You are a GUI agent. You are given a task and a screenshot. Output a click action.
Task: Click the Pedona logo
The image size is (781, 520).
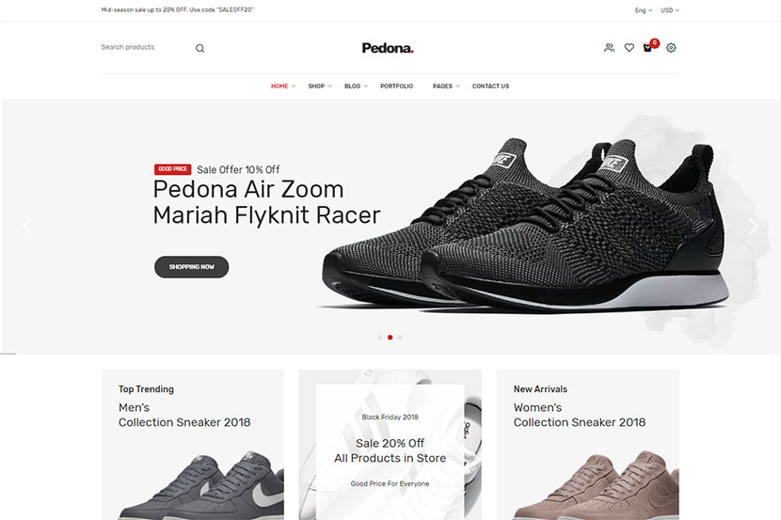(x=388, y=48)
